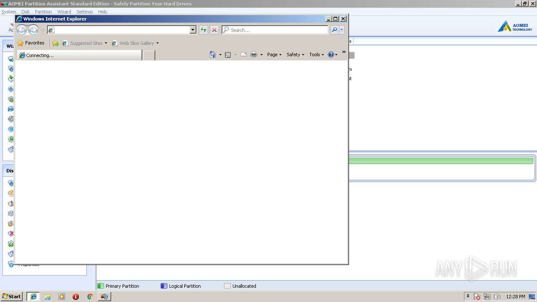The image size is (537, 302).
Task: Expand the command bar overflow chevron
Action: click(x=344, y=52)
